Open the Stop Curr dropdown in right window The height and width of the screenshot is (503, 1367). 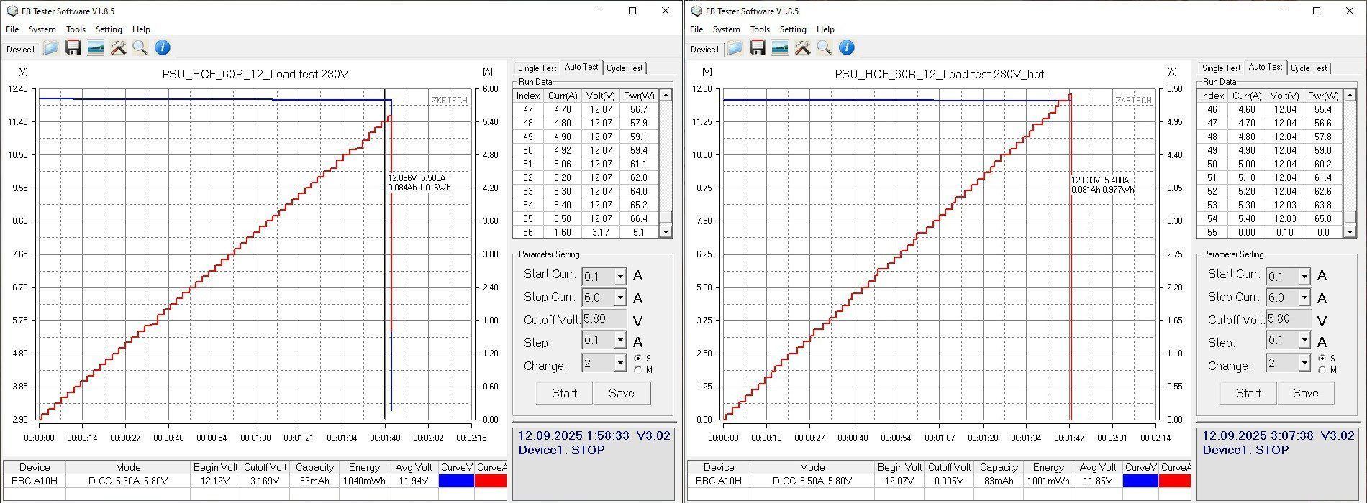[x=1304, y=297]
